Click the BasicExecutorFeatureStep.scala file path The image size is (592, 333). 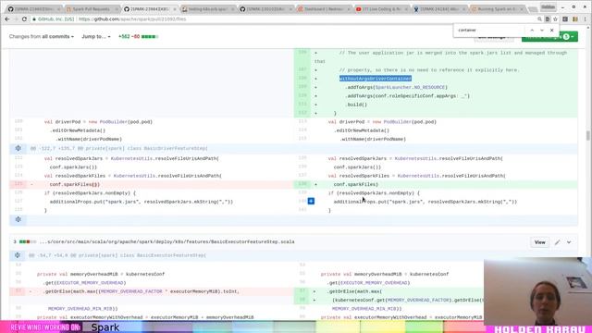166,241
